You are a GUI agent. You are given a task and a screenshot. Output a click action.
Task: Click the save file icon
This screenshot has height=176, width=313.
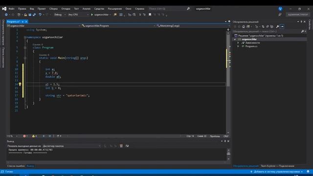click(30, 15)
